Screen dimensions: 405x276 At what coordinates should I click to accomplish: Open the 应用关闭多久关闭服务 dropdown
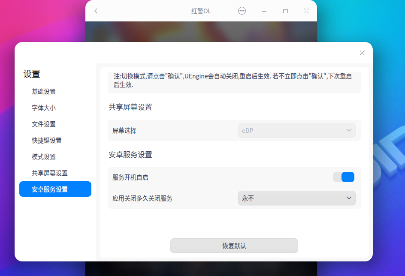297,198
